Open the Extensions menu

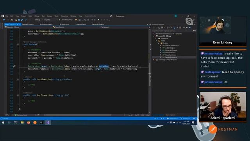[x=64, y=16]
